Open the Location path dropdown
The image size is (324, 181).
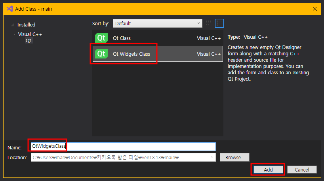(x=212, y=157)
